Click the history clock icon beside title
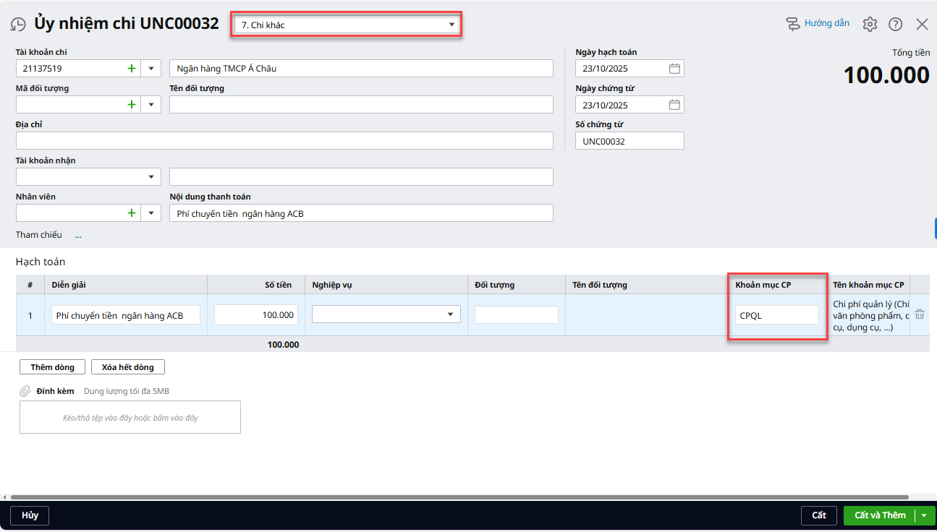The height and width of the screenshot is (532, 937). 18,24
